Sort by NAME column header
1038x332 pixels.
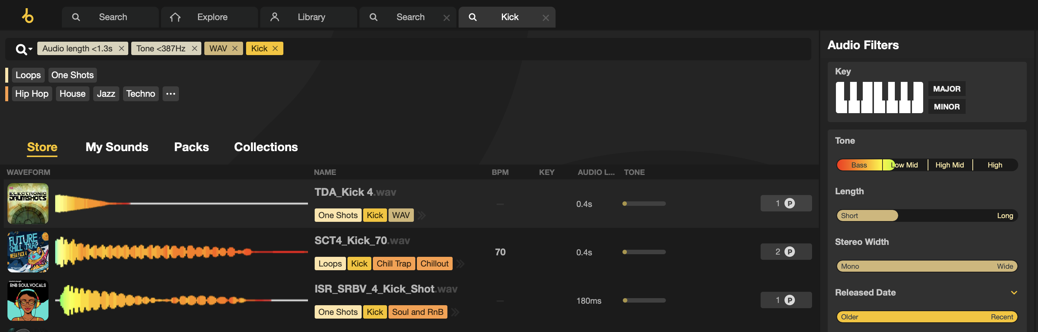pos(325,172)
